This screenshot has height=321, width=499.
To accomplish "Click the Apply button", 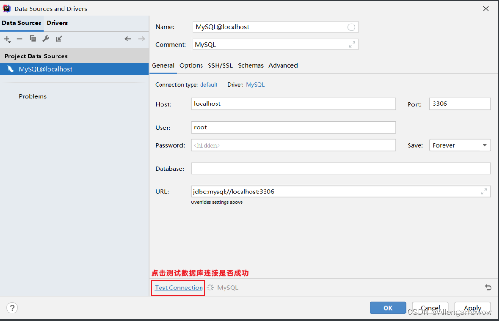I will [x=473, y=308].
